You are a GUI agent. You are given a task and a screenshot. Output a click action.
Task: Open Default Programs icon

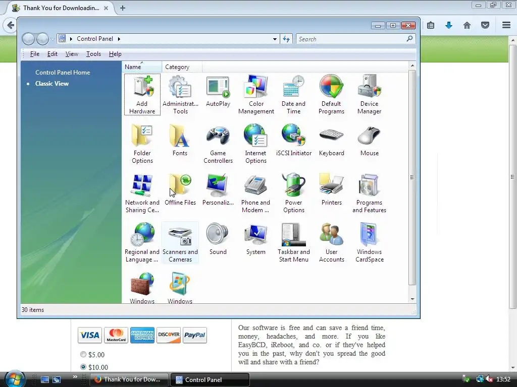(331, 94)
